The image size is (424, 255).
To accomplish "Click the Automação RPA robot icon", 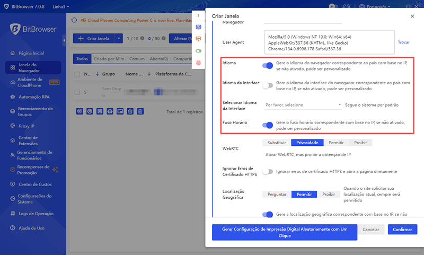I will [x=12, y=97].
